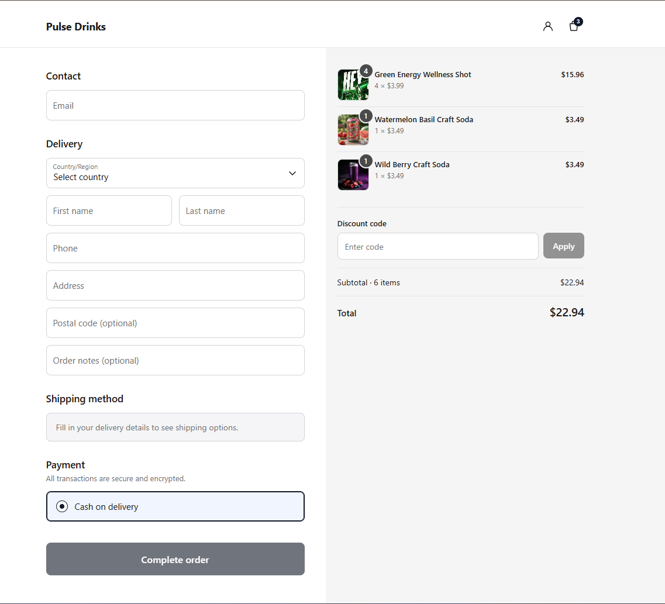
Task: Click into the First name field
Action: click(109, 210)
